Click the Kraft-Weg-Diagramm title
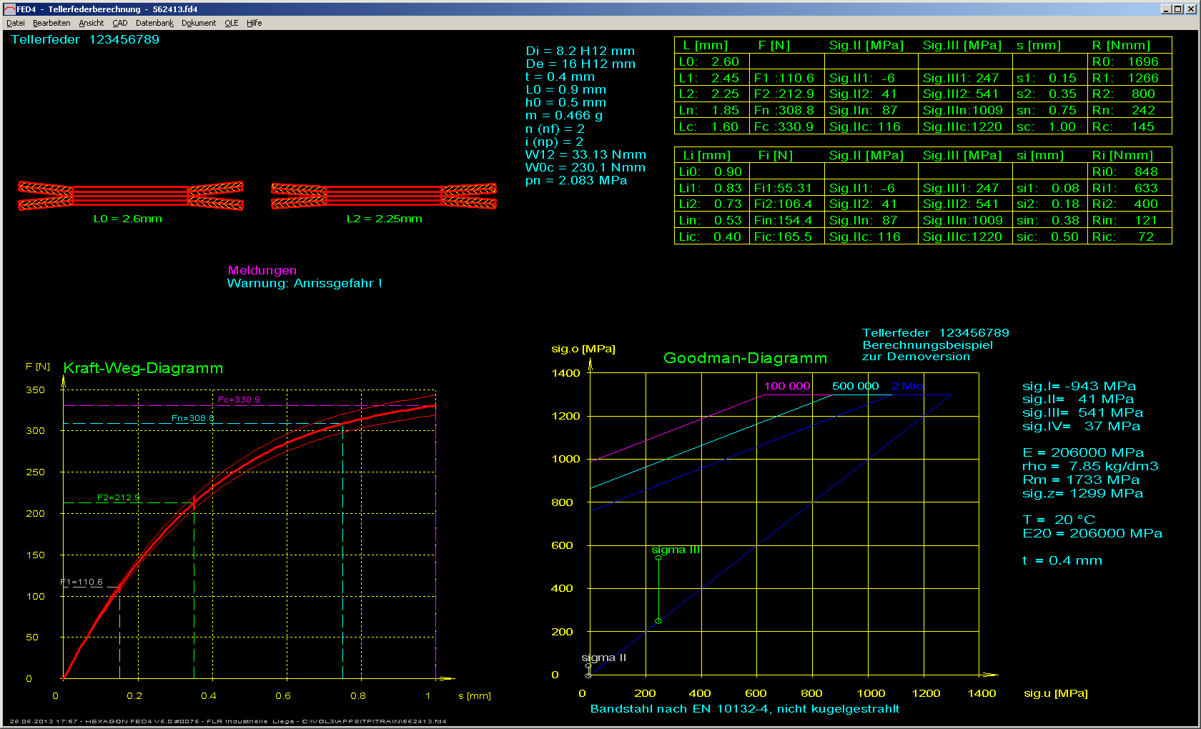This screenshot has width=1201, height=729. 143,368
